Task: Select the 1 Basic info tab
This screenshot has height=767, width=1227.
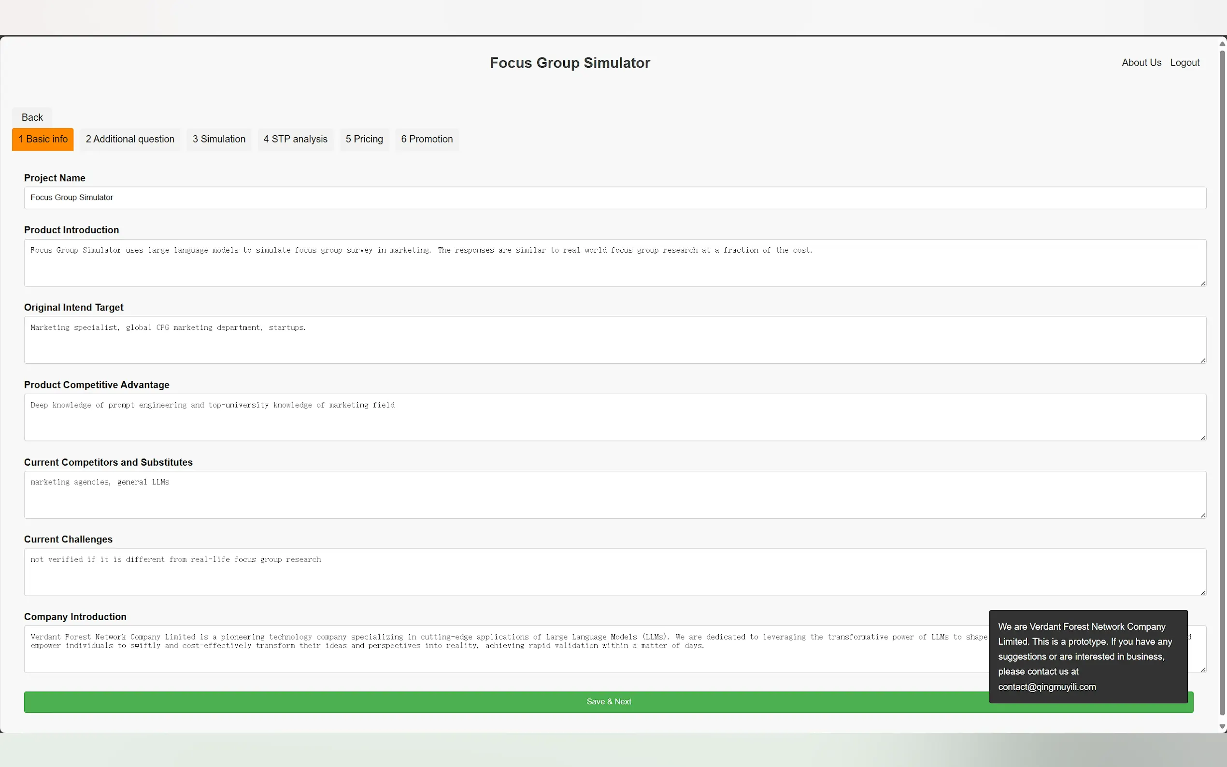Action: click(43, 139)
